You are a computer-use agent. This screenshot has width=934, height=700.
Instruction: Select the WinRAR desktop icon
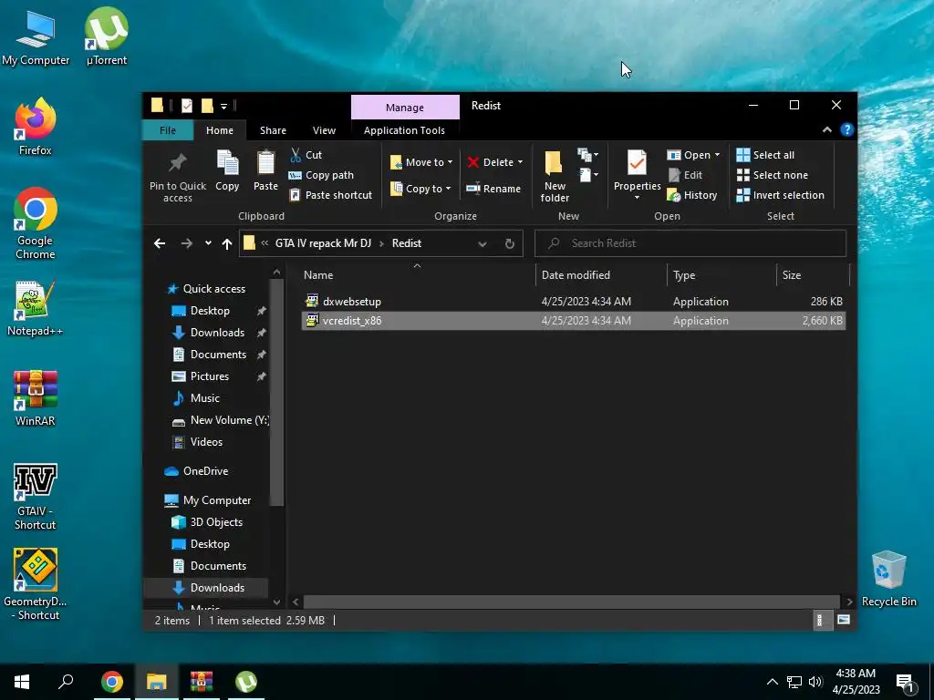pyautogui.click(x=36, y=398)
